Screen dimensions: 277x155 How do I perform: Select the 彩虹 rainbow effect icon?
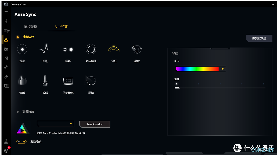[x=114, y=49]
